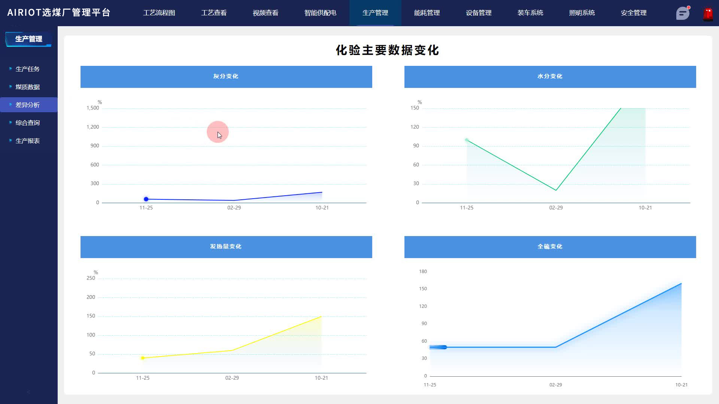Open 安全管理 menu
This screenshot has height=404, width=719.
634,13
